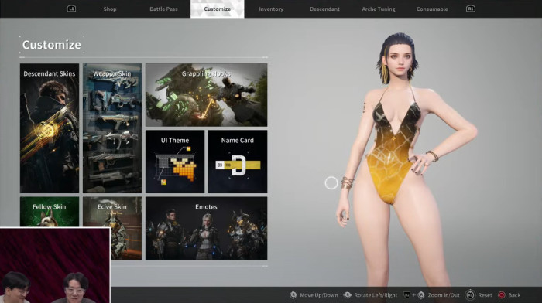Click the R3 Reset icon
The width and height of the screenshot is (542, 303).
pos(470,295)
